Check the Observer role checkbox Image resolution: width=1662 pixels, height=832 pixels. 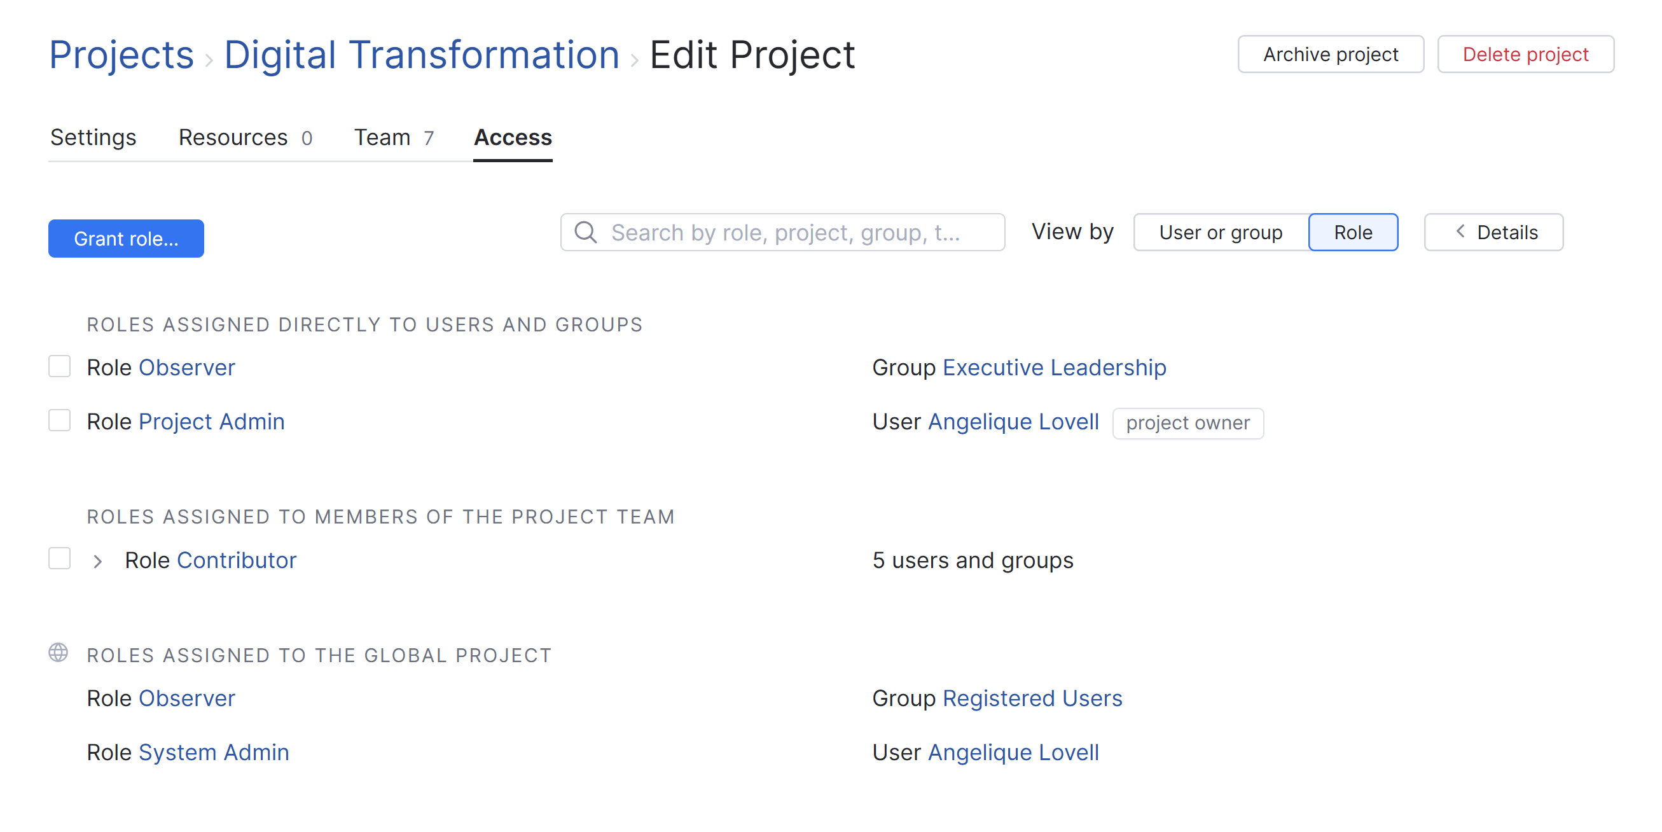coord(59,366)
